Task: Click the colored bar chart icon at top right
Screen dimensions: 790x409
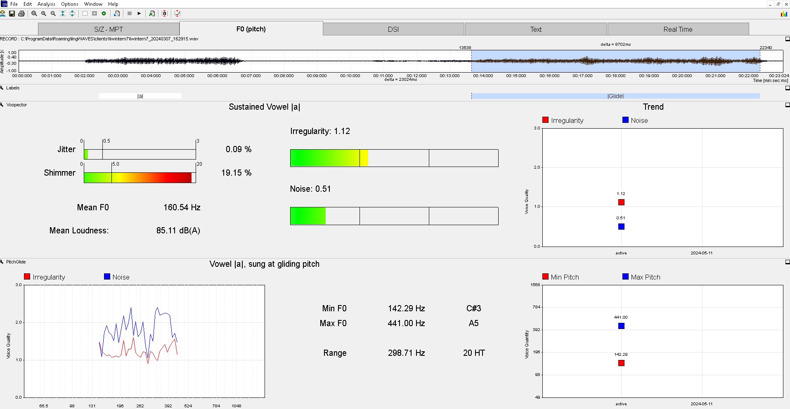Action: point(784,14)
